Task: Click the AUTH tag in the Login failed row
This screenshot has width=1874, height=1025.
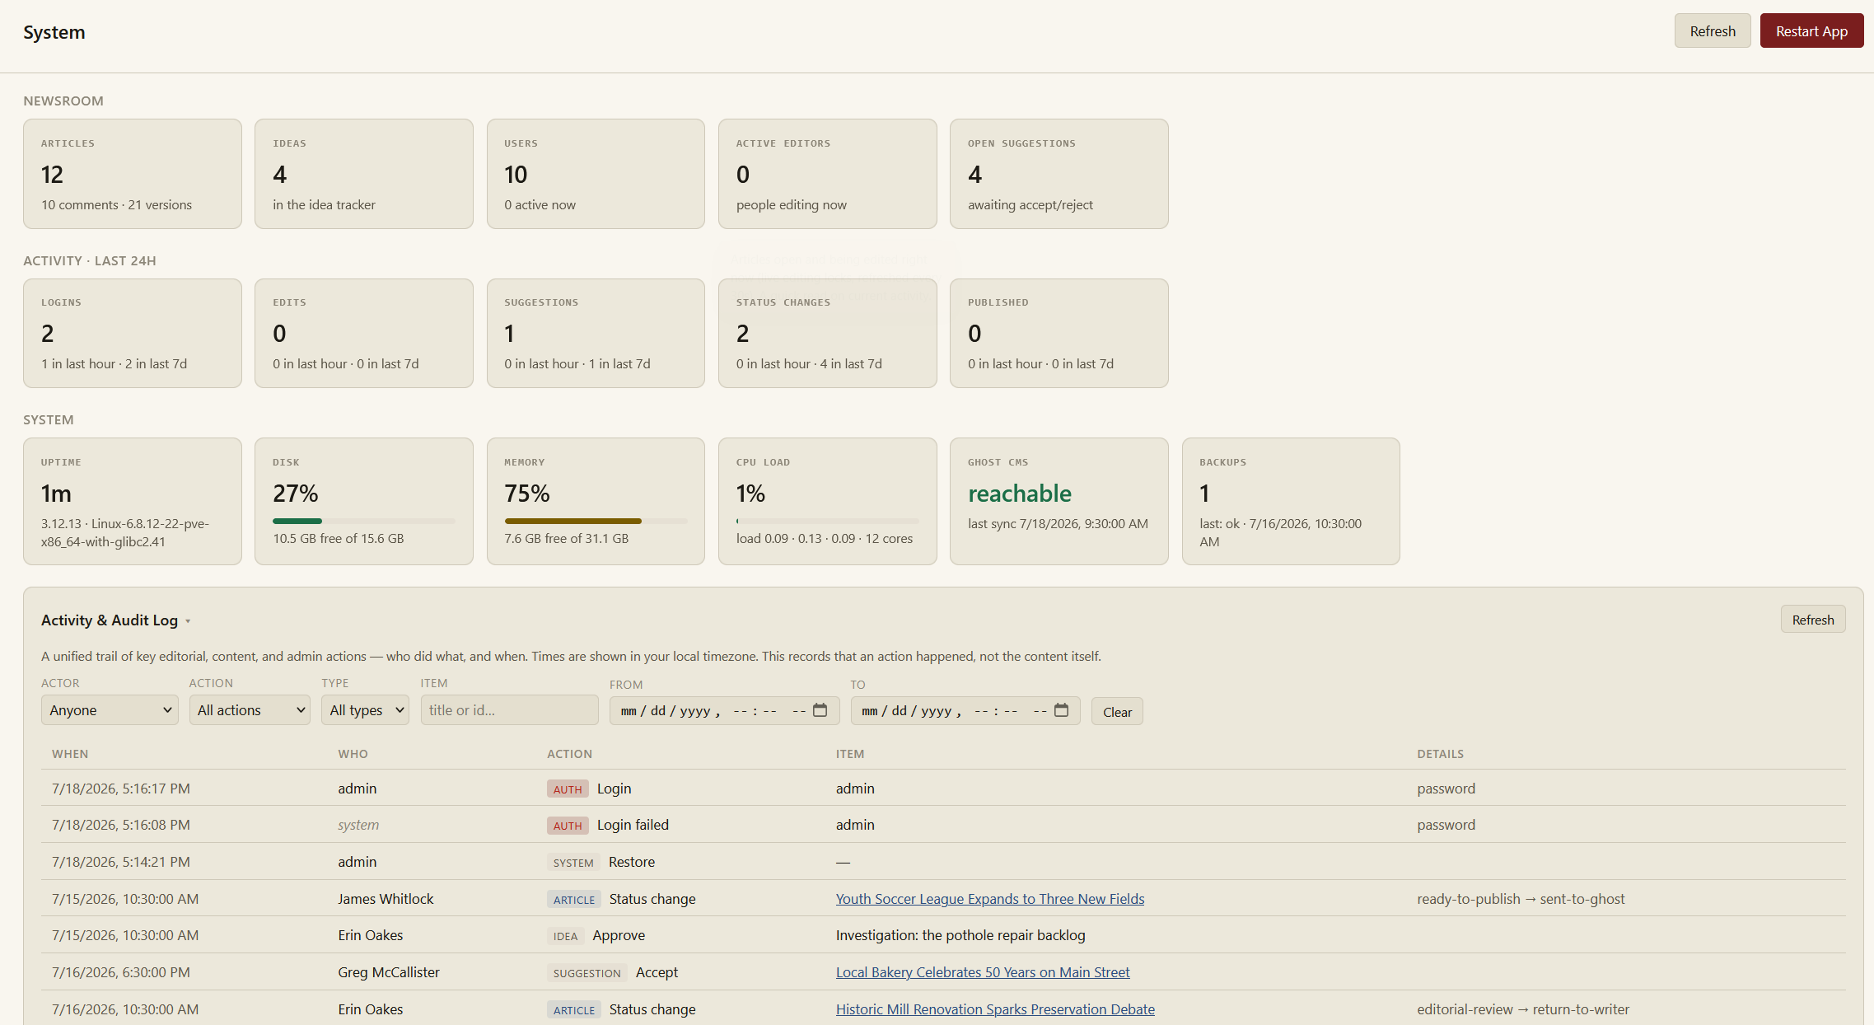Action: coord(568,826)
